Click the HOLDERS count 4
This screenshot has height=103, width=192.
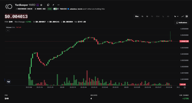click(91, 98)
